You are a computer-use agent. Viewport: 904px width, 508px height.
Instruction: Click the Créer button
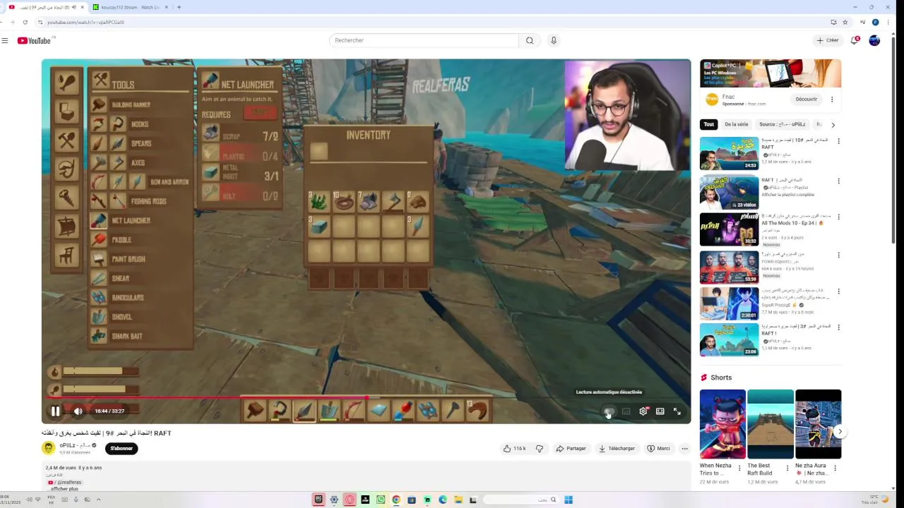(x=828, y=40)
